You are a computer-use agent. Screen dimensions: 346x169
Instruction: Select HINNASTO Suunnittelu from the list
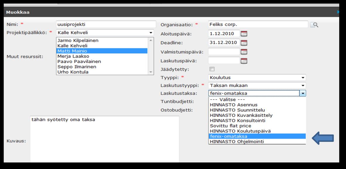tap(257, 110)
